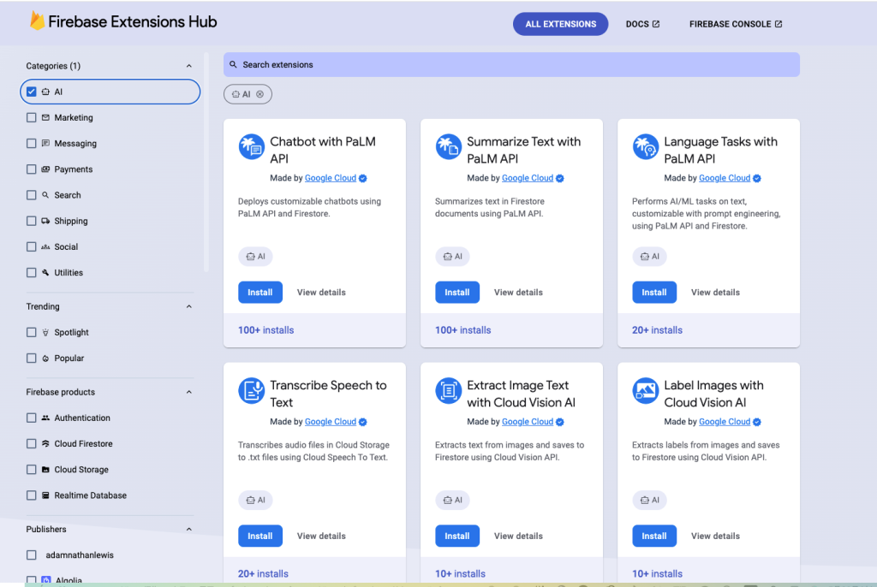
Task: Click the Label Images card icon
Action: tap(645, 391)
